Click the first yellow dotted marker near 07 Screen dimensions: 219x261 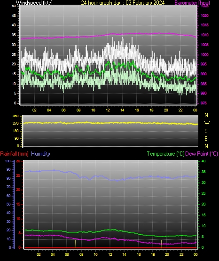point(75,245)
